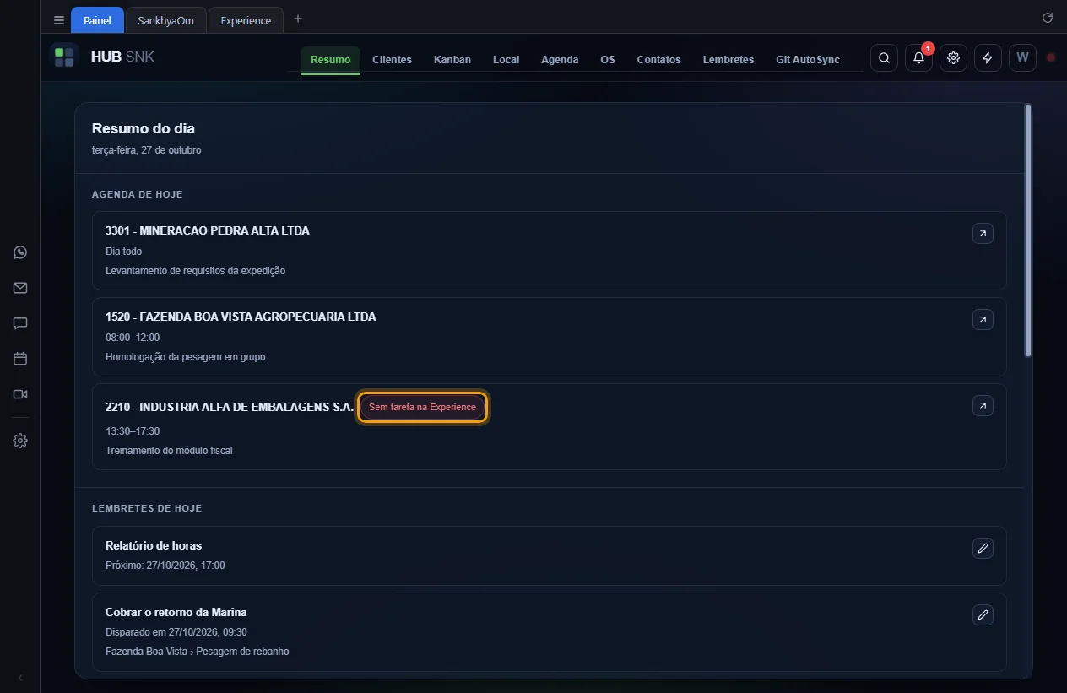Image resolution: width=1067 pixels, height=693 pixels.
Task: Click the Levantamento de requisitos da expedição text
Action: 196,271
